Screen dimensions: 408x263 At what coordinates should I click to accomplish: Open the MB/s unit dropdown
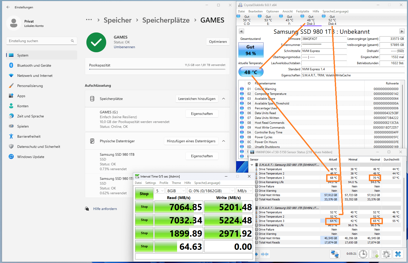click(244, 191)
